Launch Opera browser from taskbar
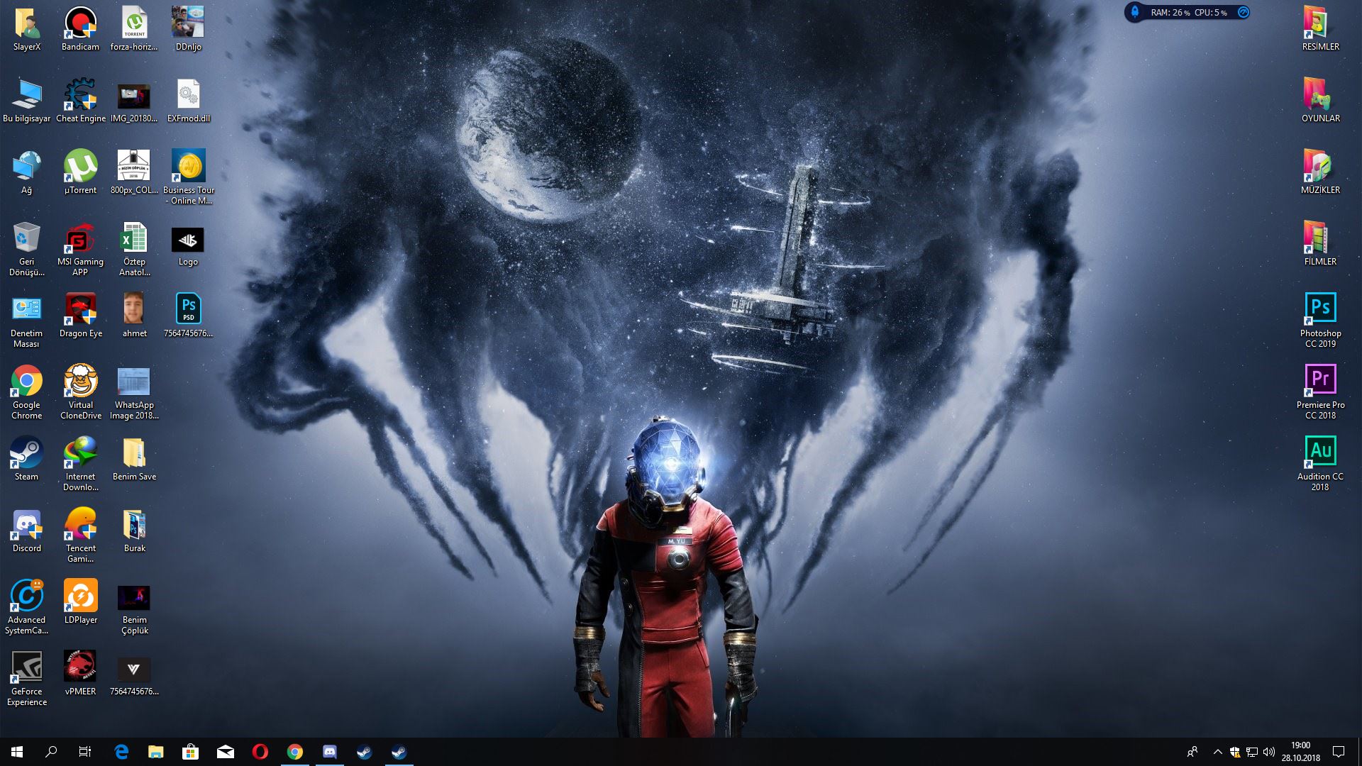 260,752
